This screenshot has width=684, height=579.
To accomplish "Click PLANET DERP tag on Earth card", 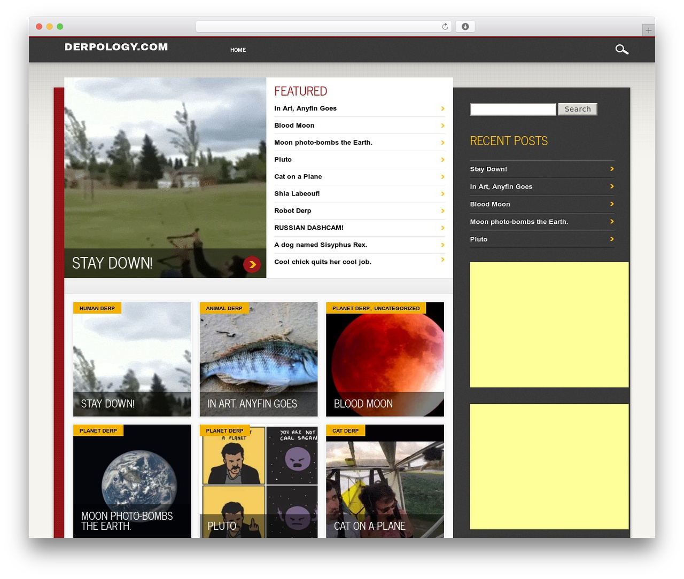I will point(98,431).
